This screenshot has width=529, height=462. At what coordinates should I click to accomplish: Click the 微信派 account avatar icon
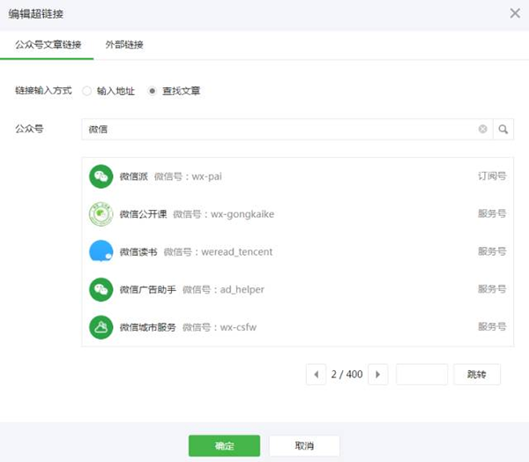(x=101, y=176)
